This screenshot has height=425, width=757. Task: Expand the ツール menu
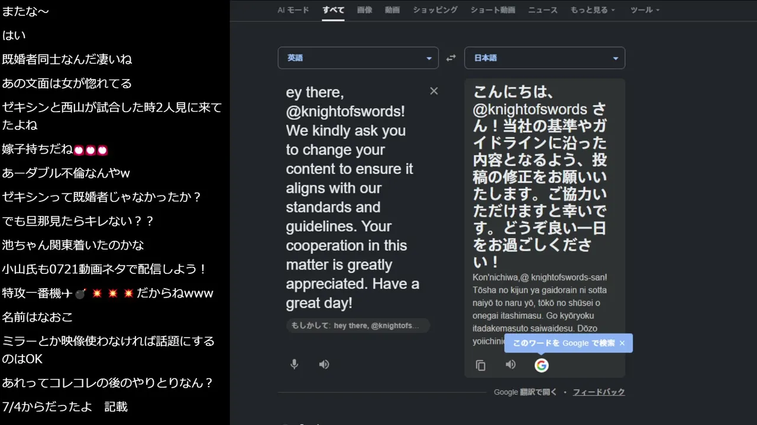pos(645,10)
